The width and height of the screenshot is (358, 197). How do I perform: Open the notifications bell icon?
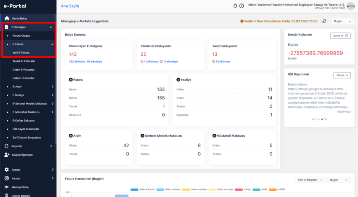coord(235,6)
